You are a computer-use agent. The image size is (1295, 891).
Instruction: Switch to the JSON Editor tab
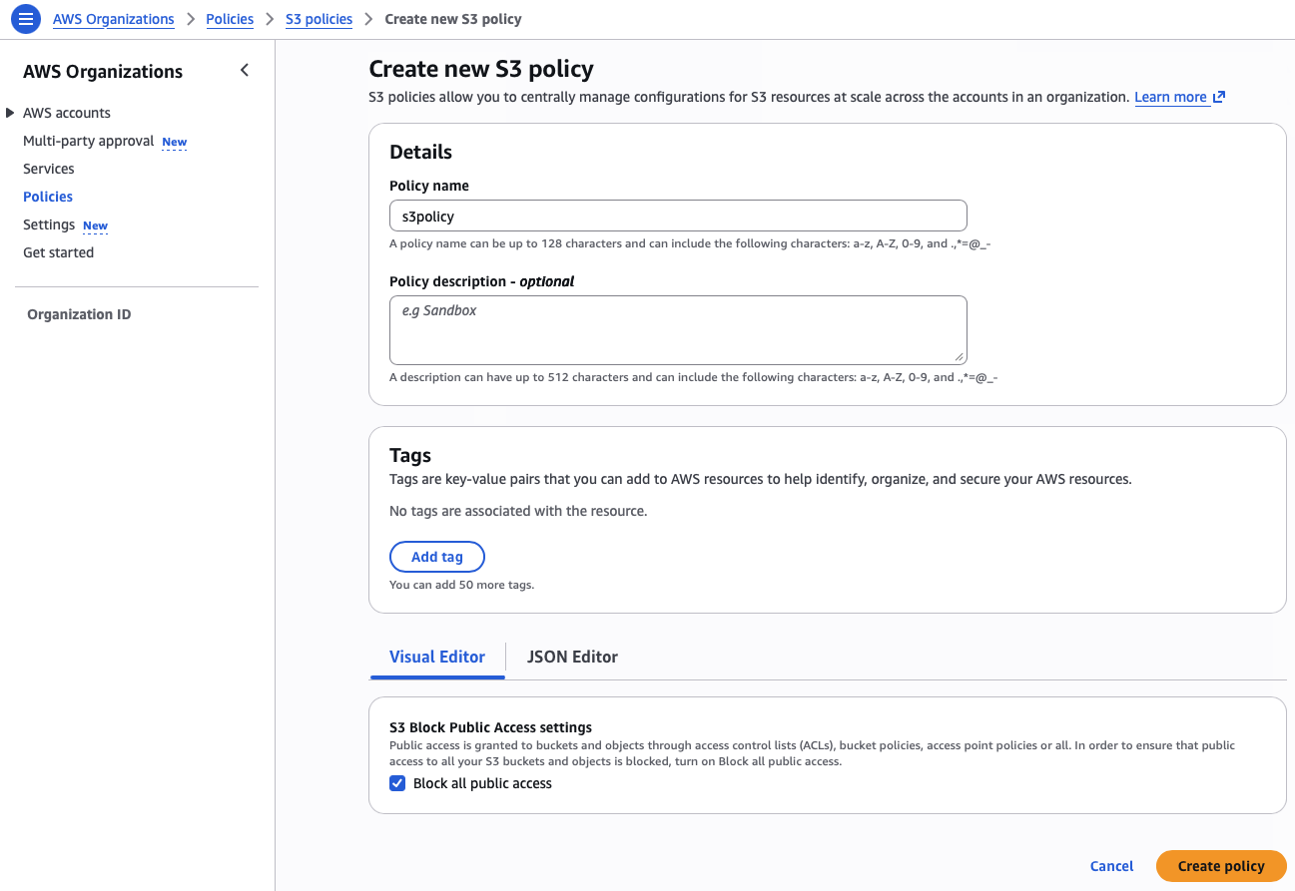pyautogui.click(x=572, y=657)
